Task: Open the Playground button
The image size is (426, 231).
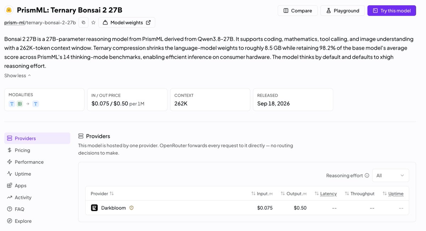Action: [x=343, y=11]
